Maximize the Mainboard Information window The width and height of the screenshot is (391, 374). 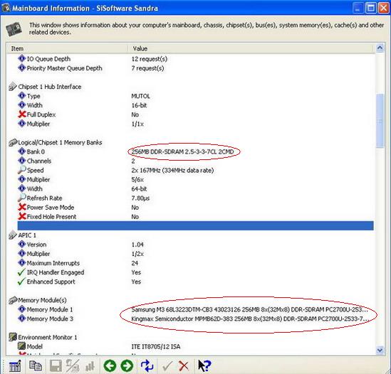tap(371, 8)
